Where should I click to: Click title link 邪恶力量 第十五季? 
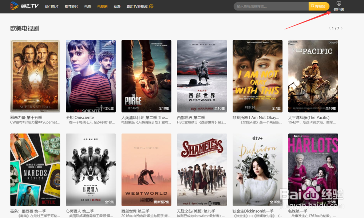26,117
